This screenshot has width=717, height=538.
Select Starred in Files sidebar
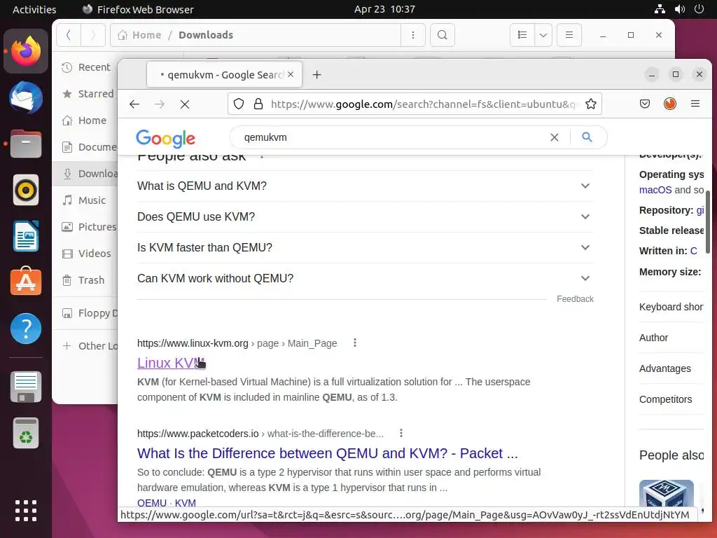click(x=86, y=94)
